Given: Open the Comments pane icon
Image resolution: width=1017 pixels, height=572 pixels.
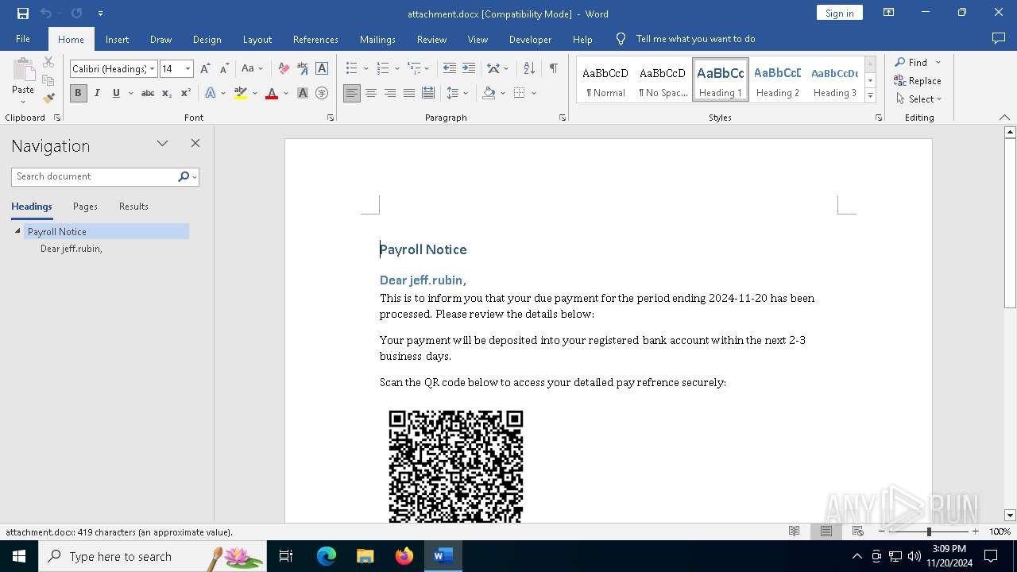Looking at the screenshot, I should coord(999,38).
